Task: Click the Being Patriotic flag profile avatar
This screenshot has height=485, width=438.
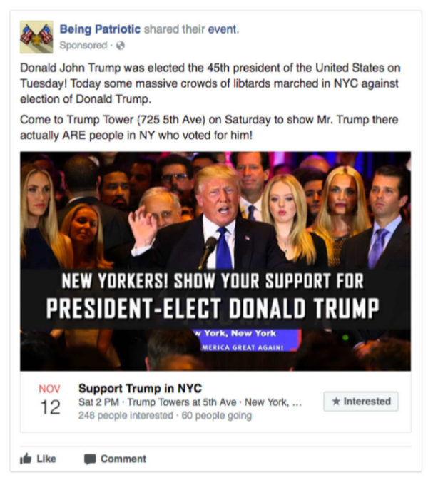Action: (36, 37)
